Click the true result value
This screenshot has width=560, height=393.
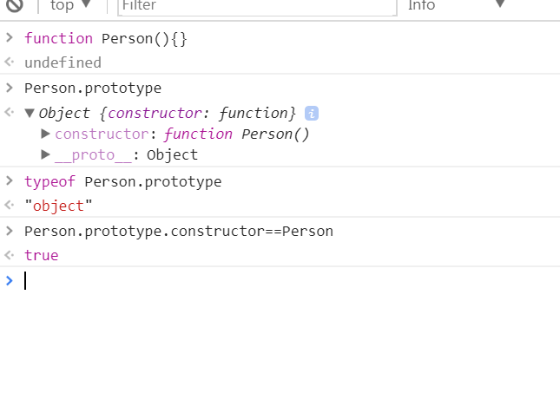[x=42, y=256]
